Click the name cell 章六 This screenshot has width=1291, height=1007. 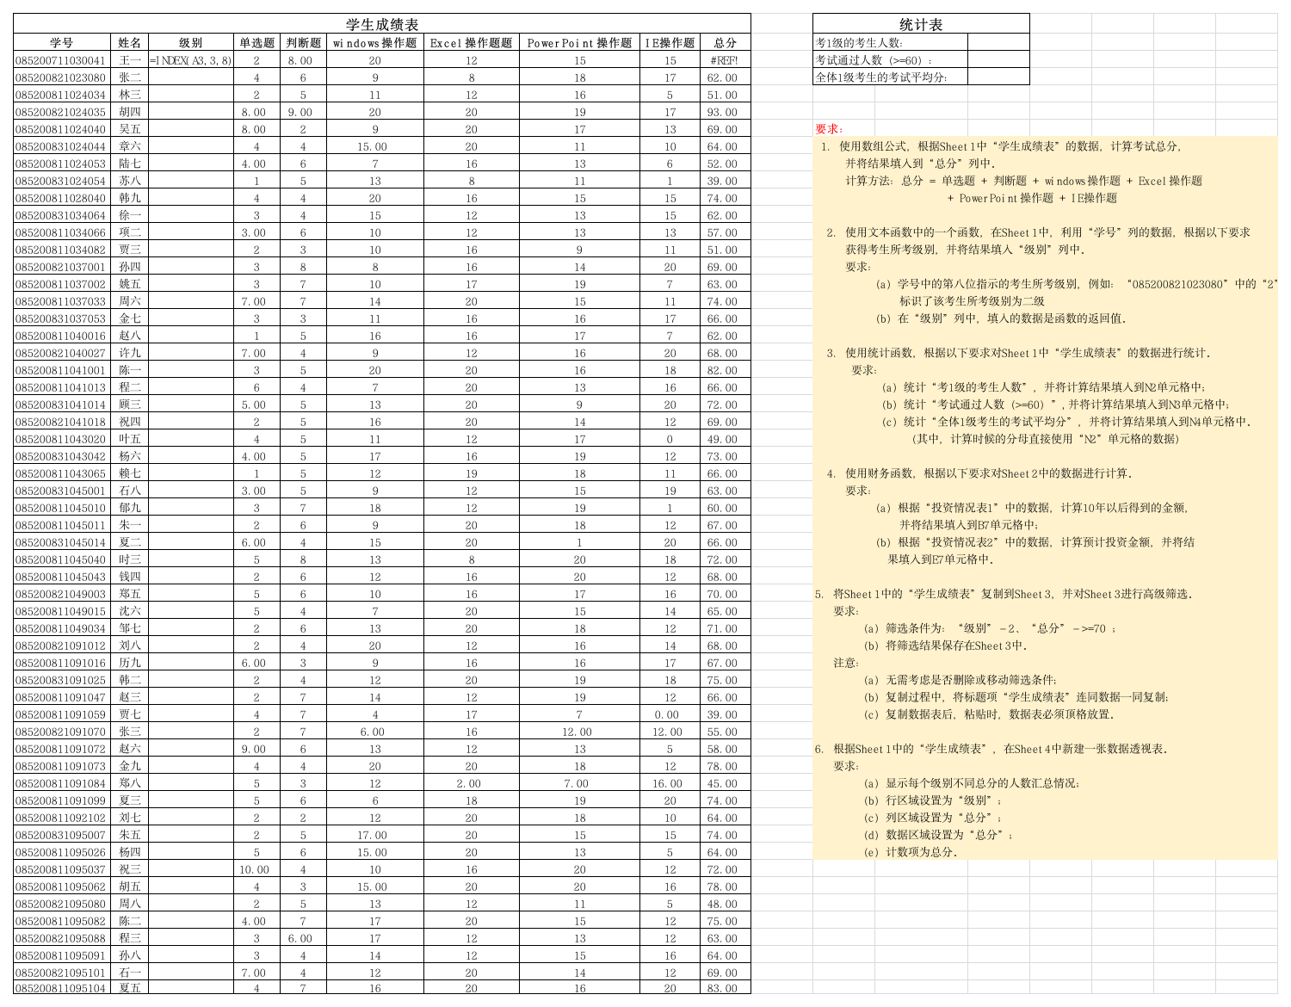click(x=129, y=146)
